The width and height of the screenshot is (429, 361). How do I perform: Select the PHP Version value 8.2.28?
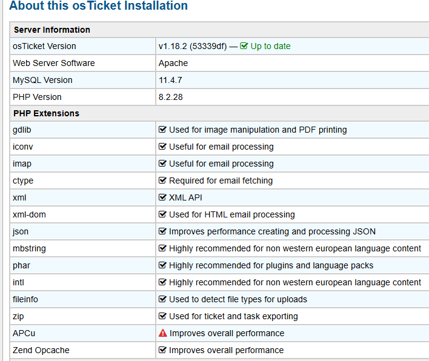(170, 97)
